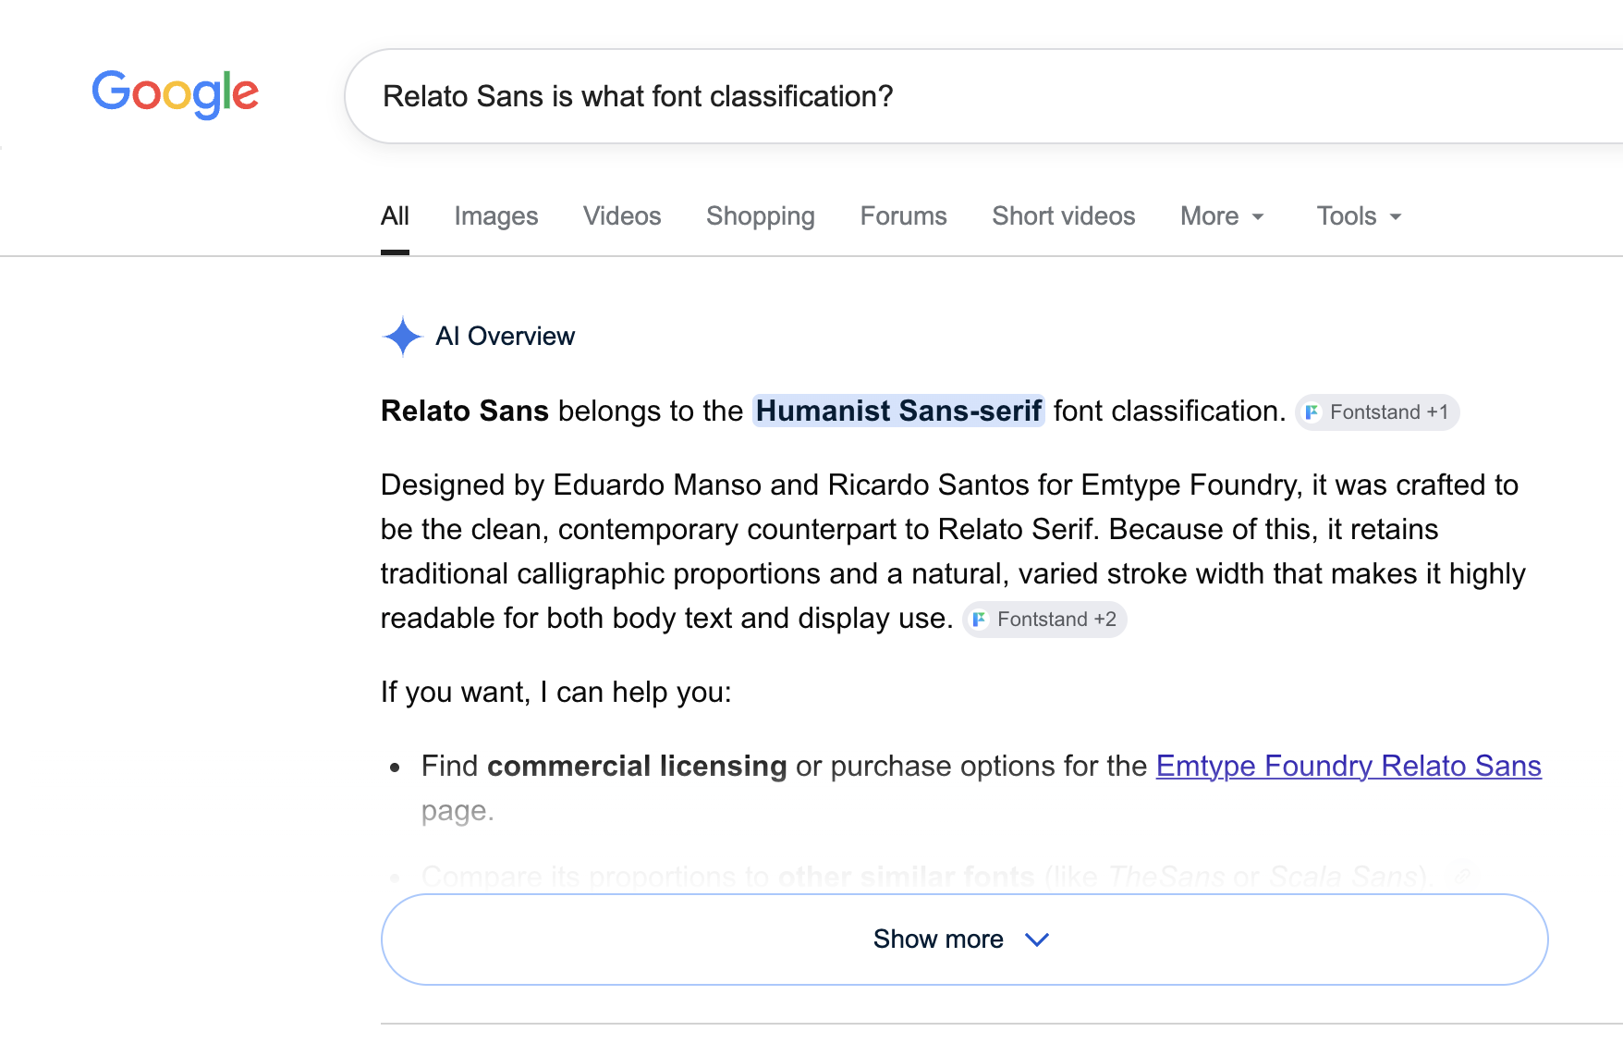Go to the Short videos tab
Image resolution: width=1623 pixels, height=1056 pixels.
(1064, 216)
